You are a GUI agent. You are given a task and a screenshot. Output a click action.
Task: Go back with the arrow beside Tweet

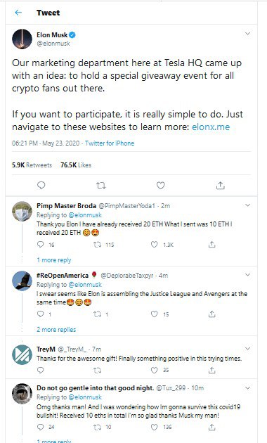pyautogui.click(x=18, y=13)
